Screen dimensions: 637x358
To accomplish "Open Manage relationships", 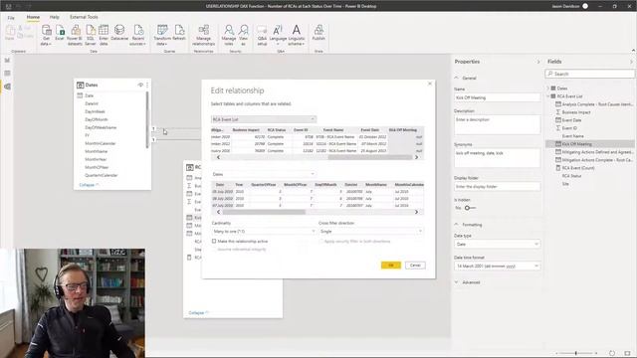I will click(203, 35).
